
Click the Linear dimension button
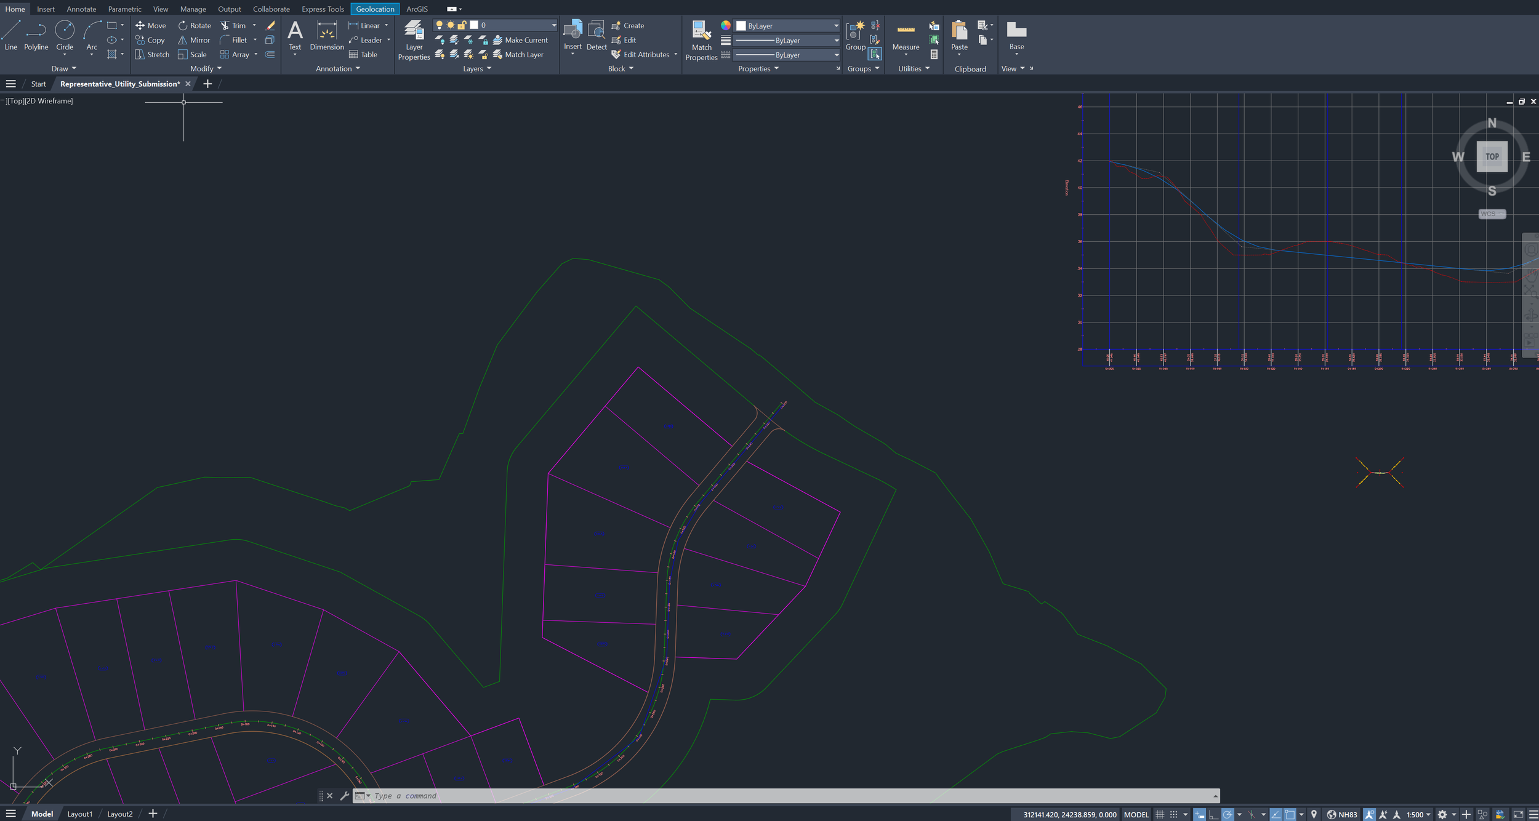(364, 25)
